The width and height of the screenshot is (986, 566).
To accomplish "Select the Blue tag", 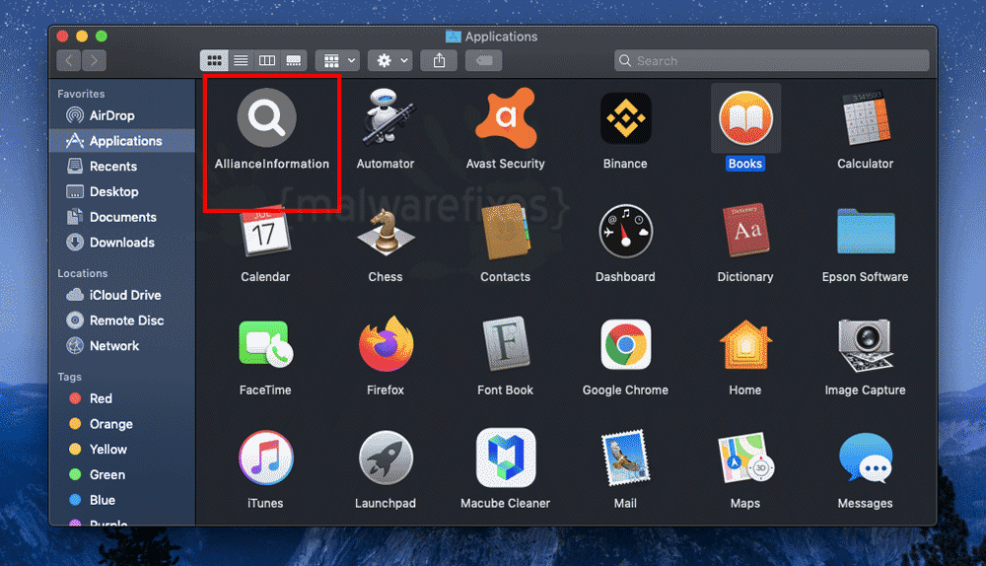I will (x=122, y=500).
